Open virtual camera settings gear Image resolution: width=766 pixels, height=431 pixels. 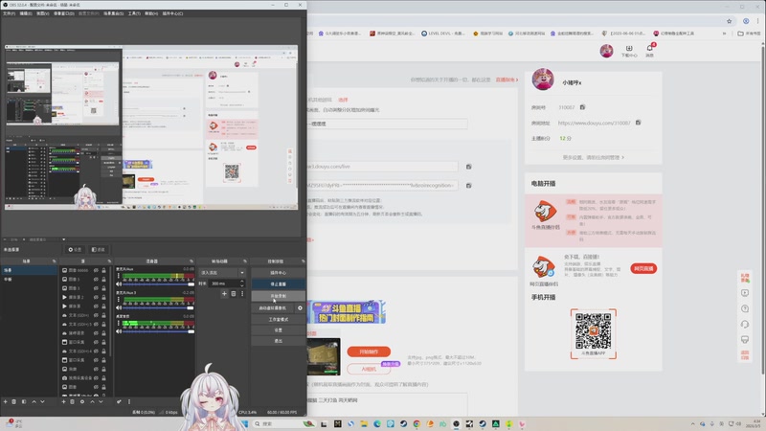click(x=300, y=307)
